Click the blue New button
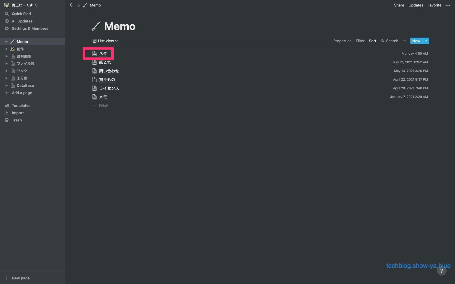Viewport: 455px width, 284px height. pos(416,41)
